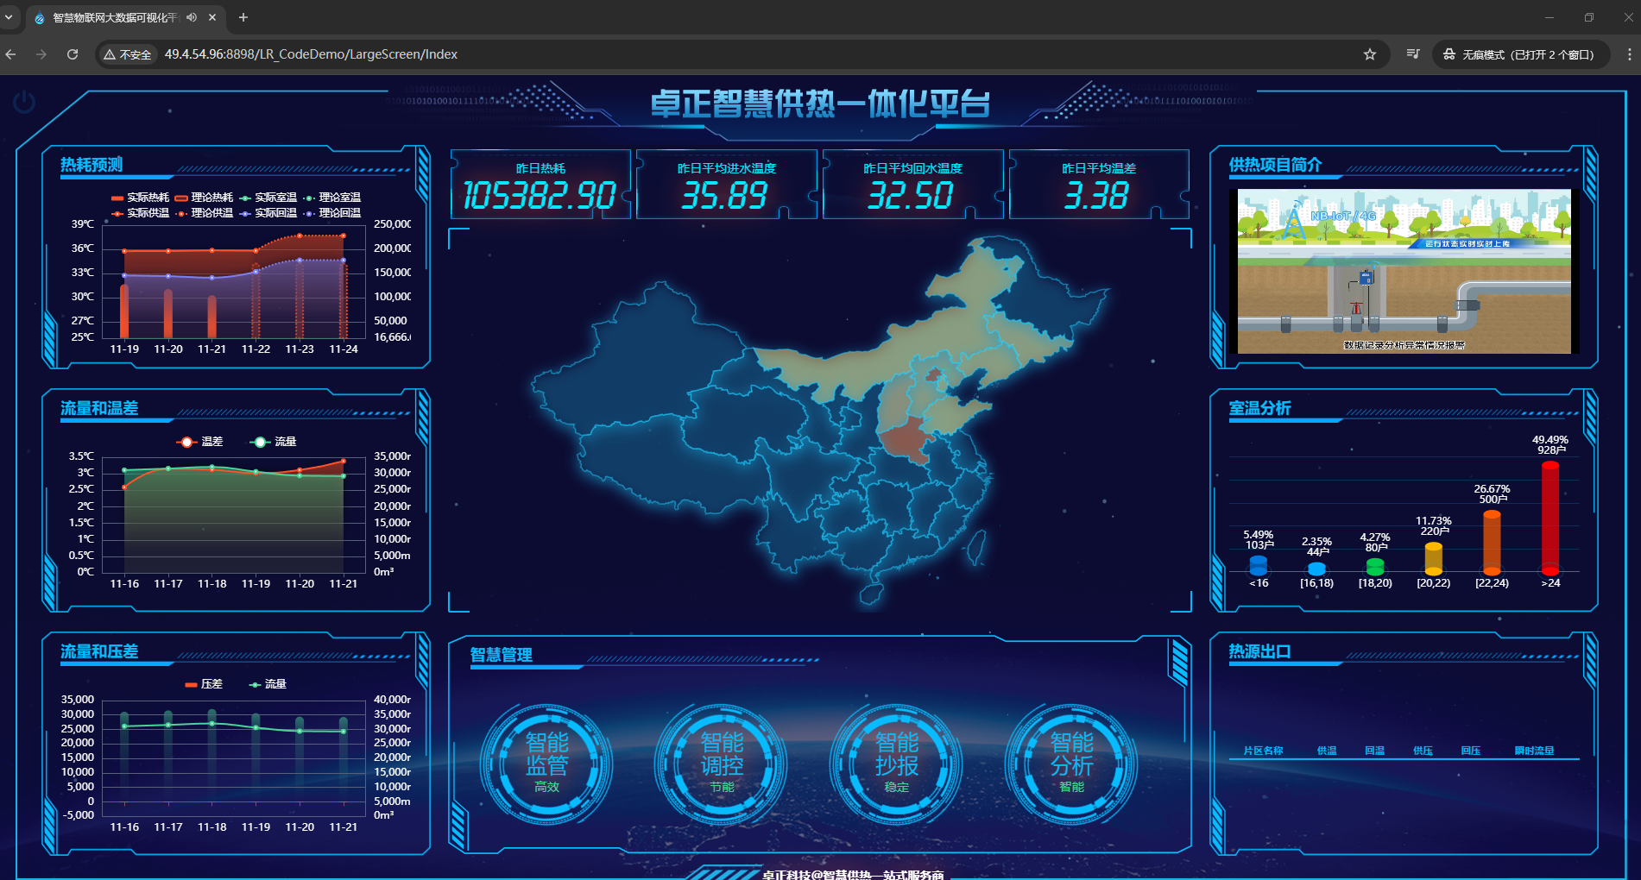This screenshot has height=880, width=1641.
Task: Toggle the 实际热耗 legend series
Action: (140, 198)
